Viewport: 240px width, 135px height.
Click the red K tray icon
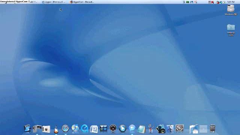[213, 2]
